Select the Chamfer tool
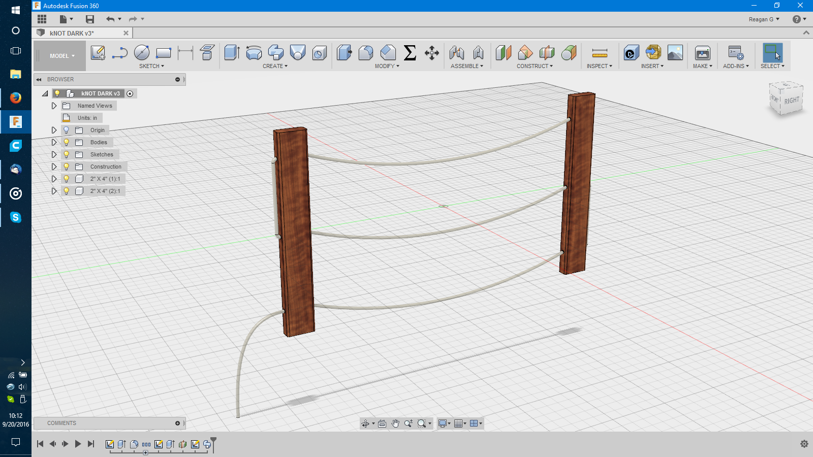813x457 pixels. coord(388,53)
